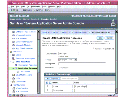Click the REGISTRATION button
Screen dimensions: 118x97
point(90,16)
